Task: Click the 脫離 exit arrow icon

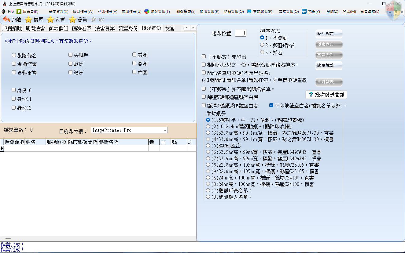Action: point(6,20)
